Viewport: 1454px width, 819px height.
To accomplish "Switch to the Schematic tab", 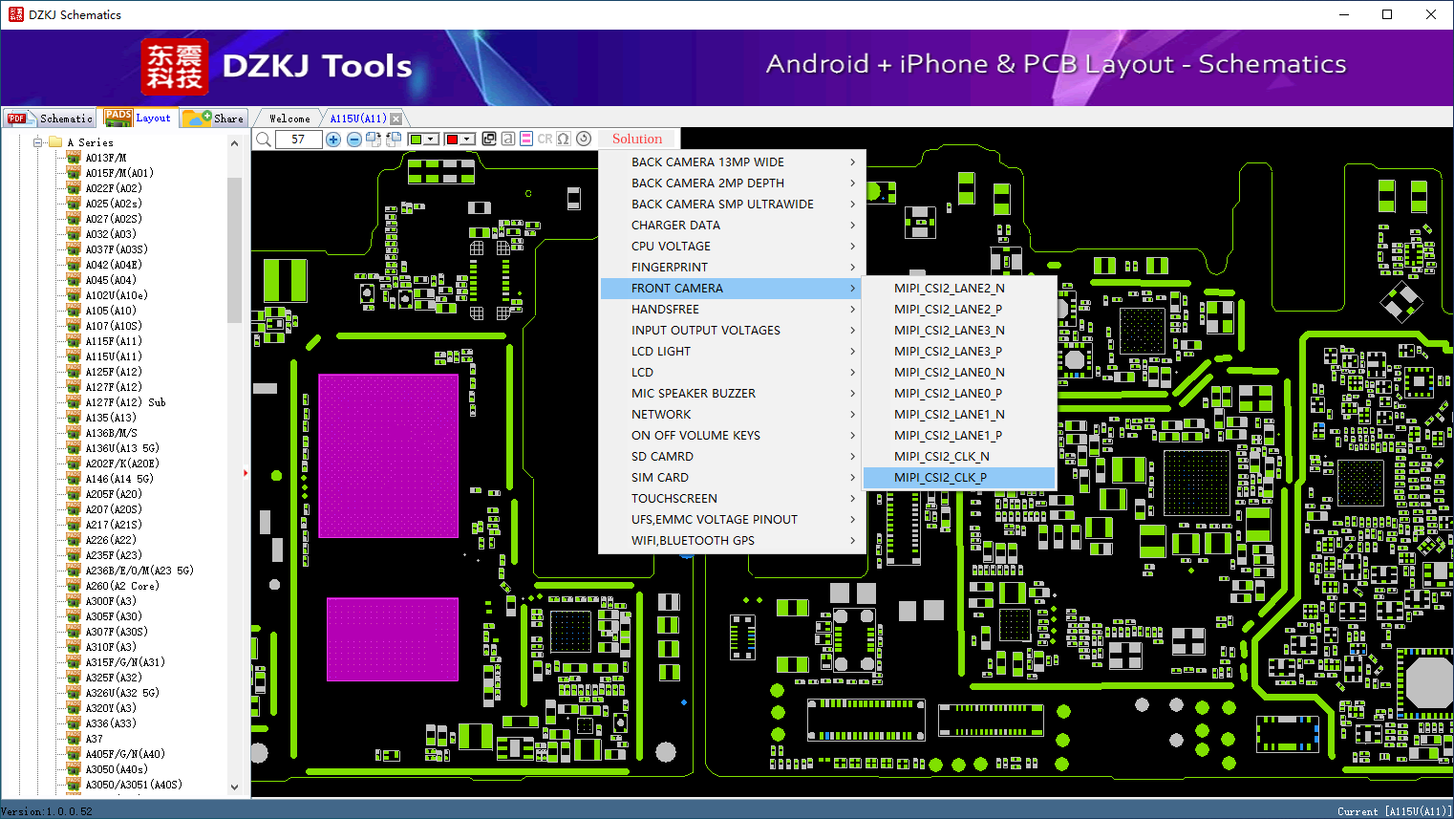I will [50, 119].
